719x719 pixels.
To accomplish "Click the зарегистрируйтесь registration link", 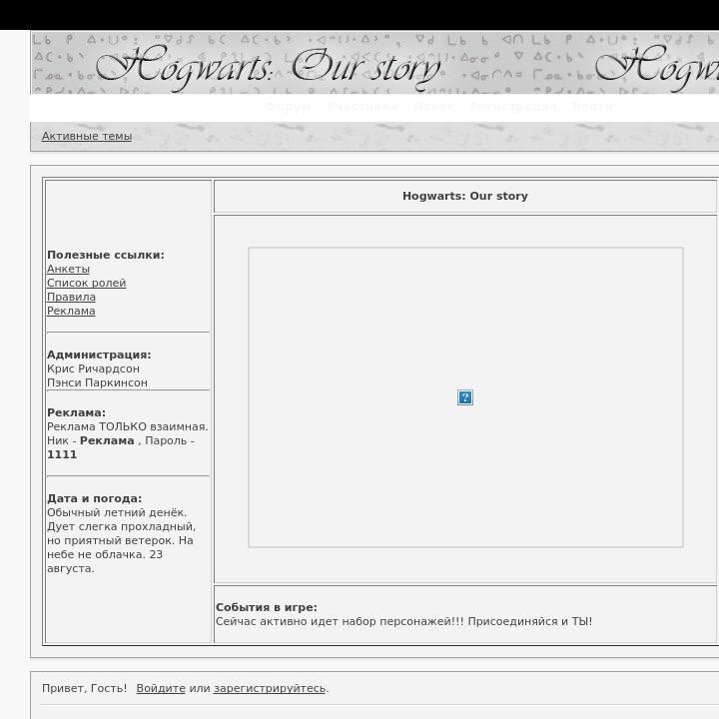I will pyautogui.click(x=270, y=688).
